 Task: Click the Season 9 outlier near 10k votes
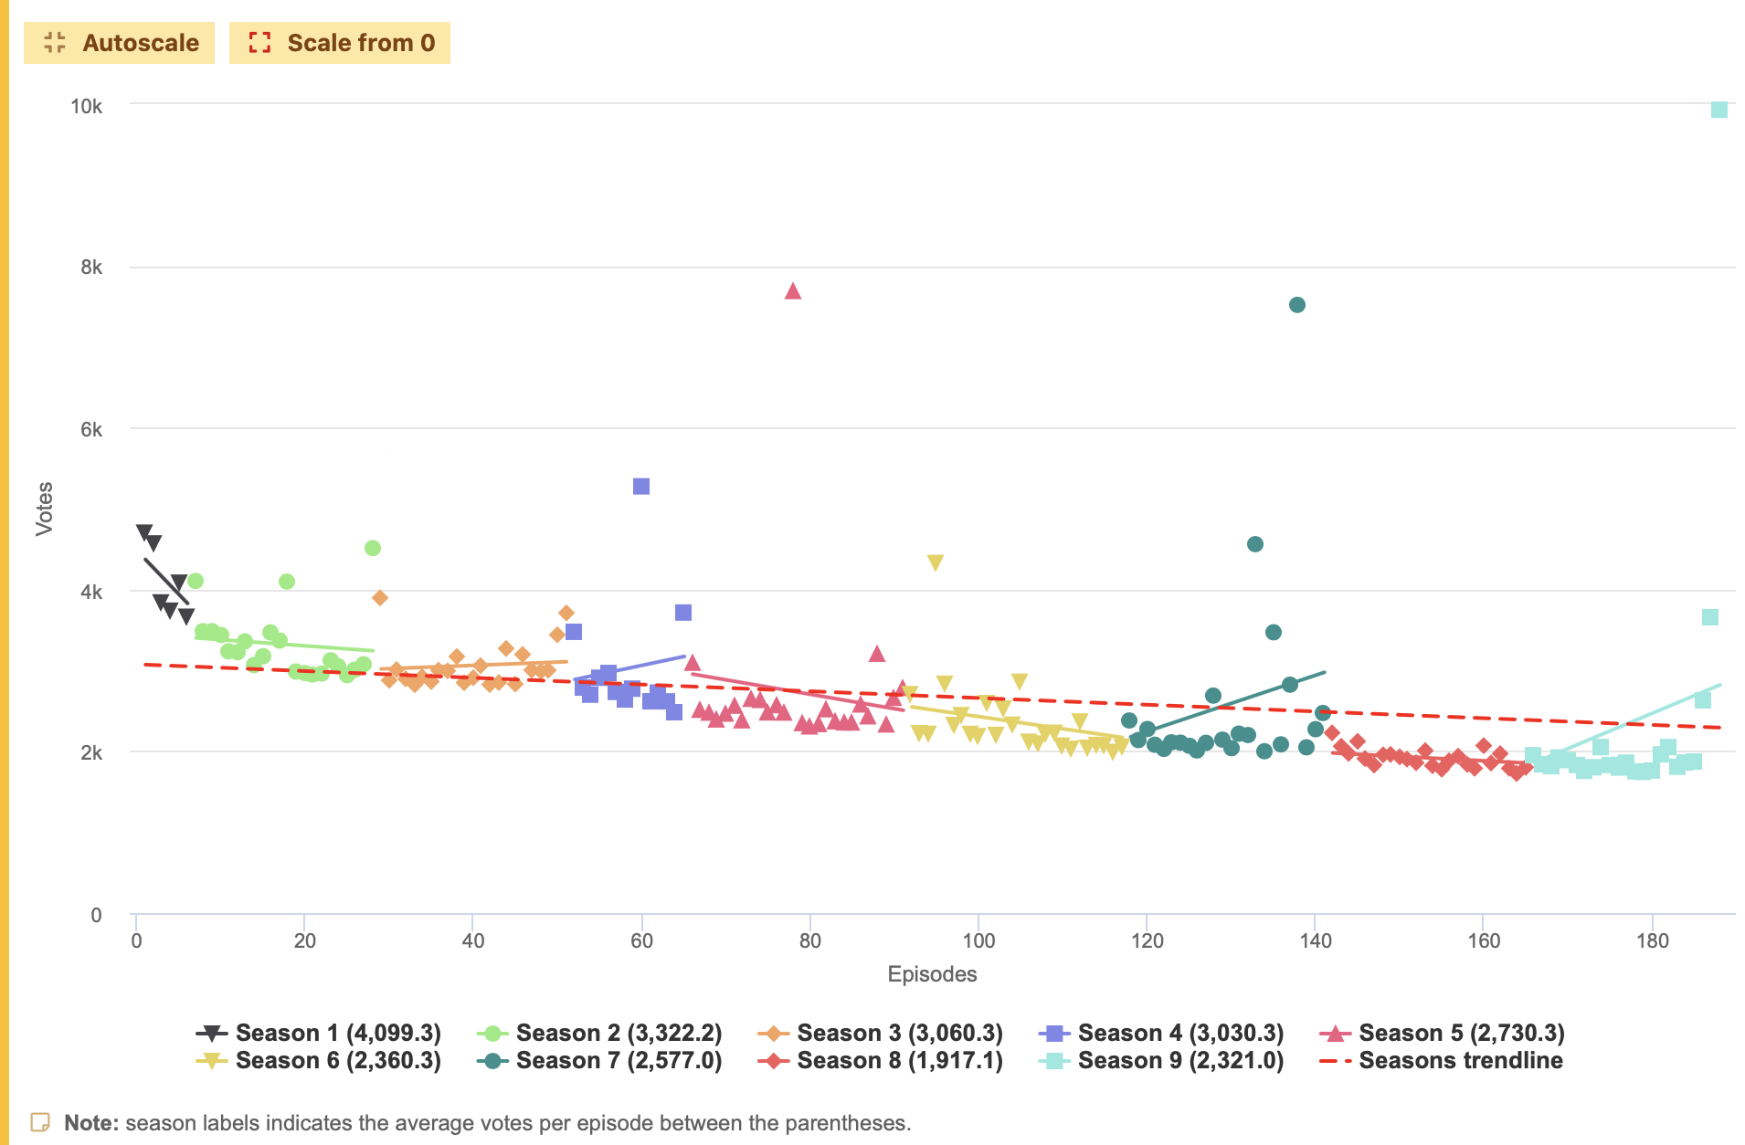tap(1719, 110)
